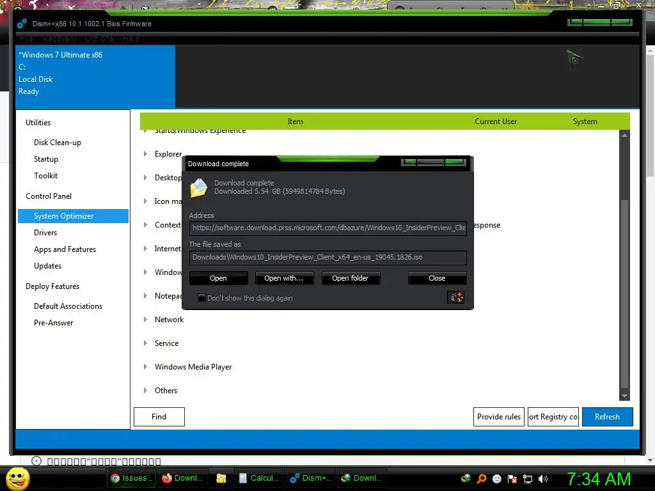This screenshot has height=491, width=655.
Task: Click the list scrollbar down arrow
Action: [624, 396]
